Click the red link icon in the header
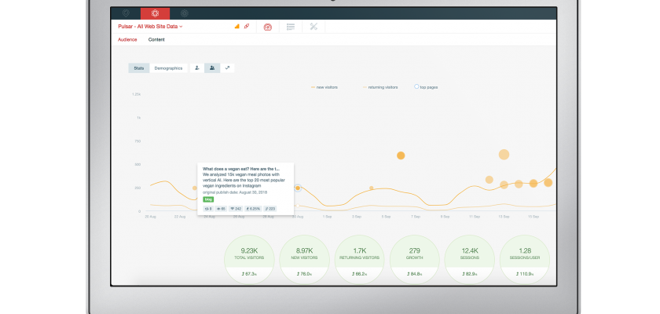The height and width of the screenshot is (314, 660). 247,27
